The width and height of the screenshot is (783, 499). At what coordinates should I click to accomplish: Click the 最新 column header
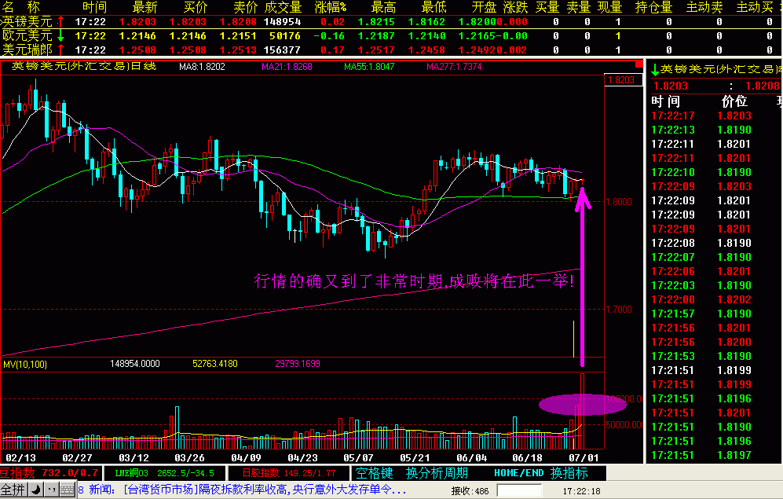145,8
